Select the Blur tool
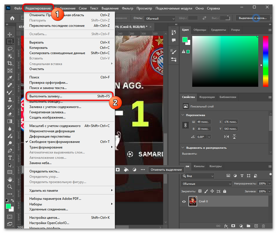Screen dimensions: 277x233 pyautogui.click(x=10, y=129)
